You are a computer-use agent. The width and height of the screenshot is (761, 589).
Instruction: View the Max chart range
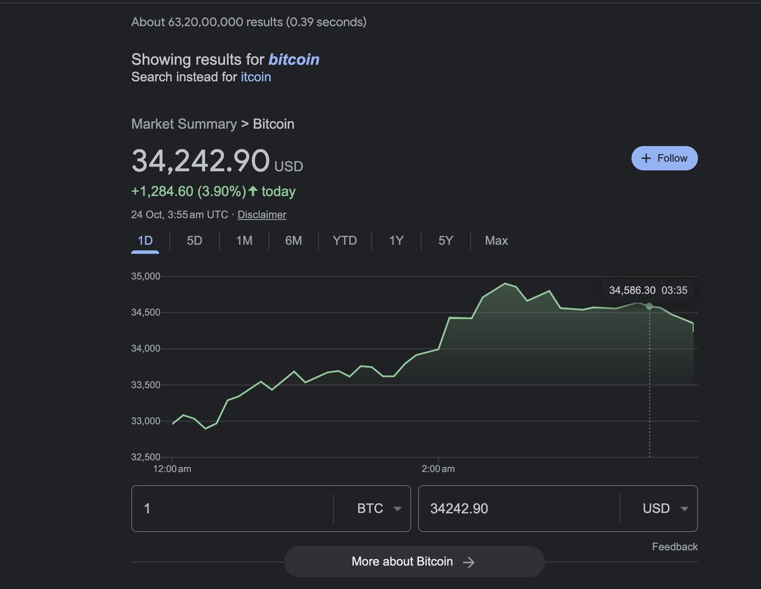point(497,241)
